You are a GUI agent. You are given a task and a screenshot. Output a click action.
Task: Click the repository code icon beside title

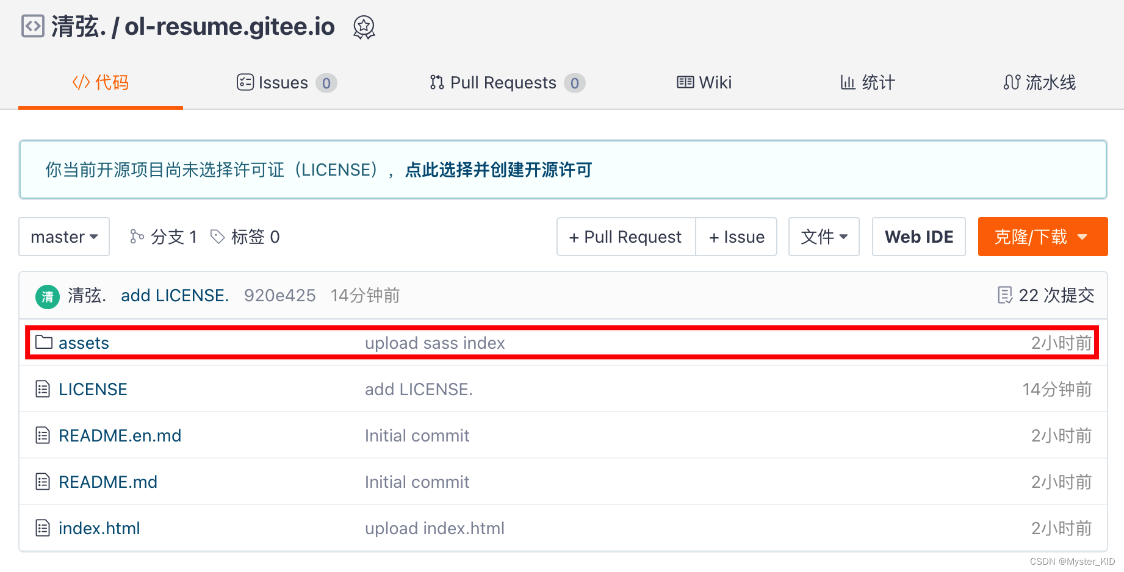pyautogui.click(x=33, y=26)
